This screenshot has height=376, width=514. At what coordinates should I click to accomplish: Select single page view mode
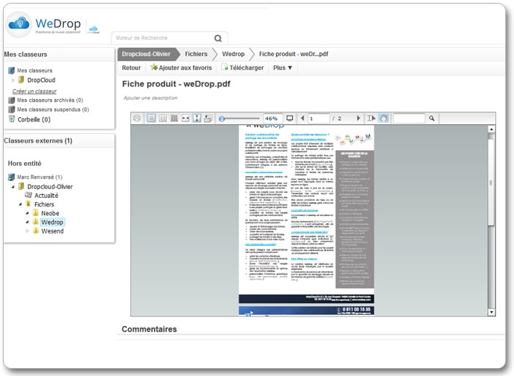[151, 119]
